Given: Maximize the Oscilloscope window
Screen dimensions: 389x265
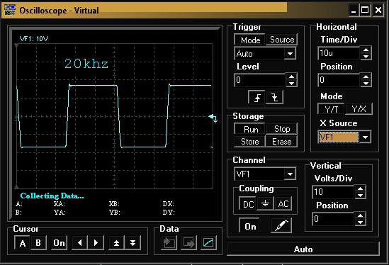Looking at the screenshot, I should click(x=365, y=10).
